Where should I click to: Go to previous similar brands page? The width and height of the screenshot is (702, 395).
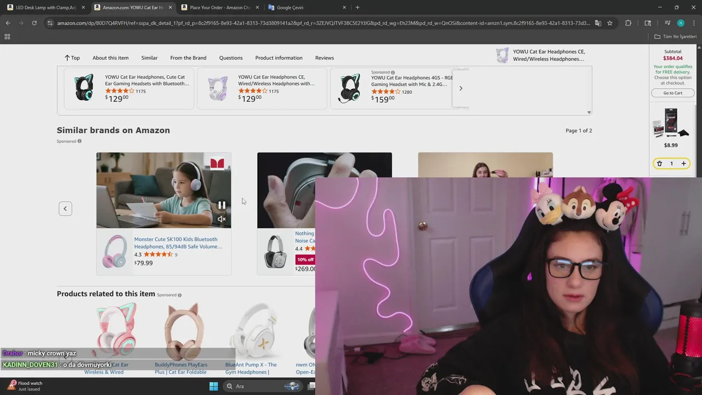65,208
